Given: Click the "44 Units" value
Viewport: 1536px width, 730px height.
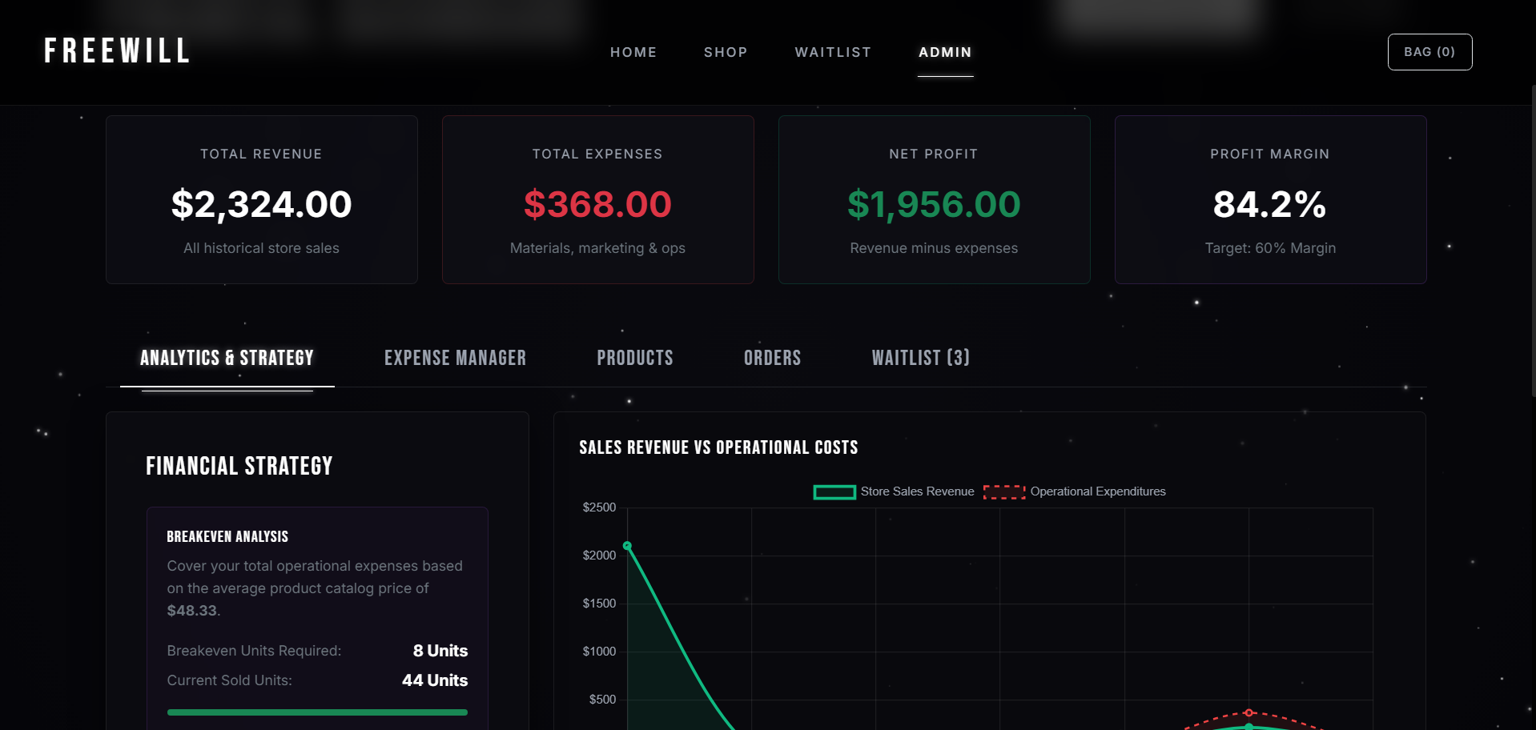Looking at the screenshot, I should [x=435, y=680].
